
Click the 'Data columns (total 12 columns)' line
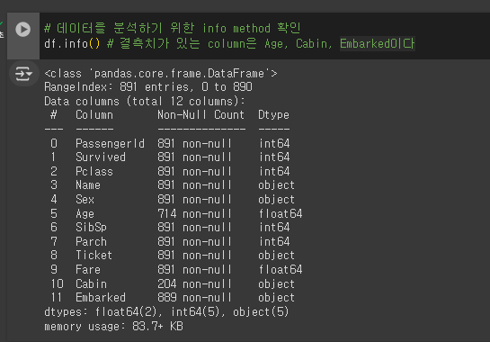[145, 102]
